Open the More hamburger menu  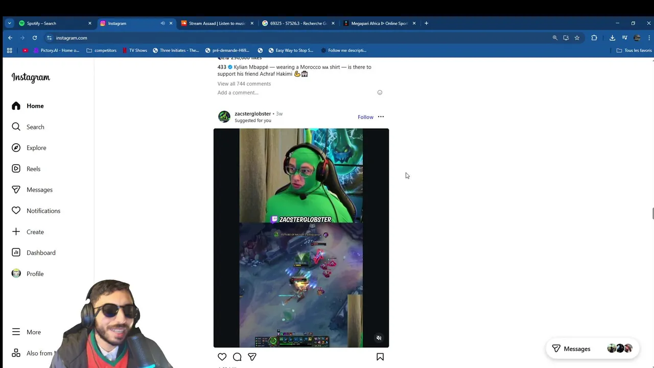point(26,332)
